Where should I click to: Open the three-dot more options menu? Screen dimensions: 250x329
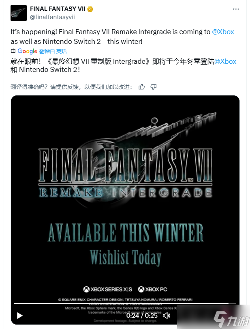tap(236, 9)
